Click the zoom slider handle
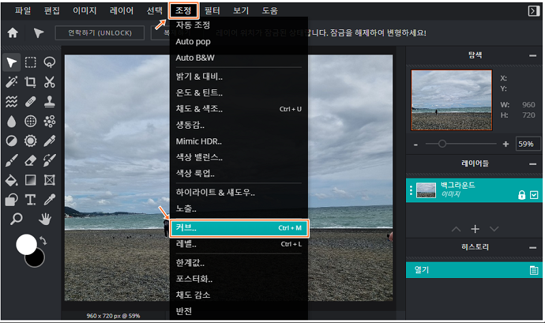 (441, 144)
